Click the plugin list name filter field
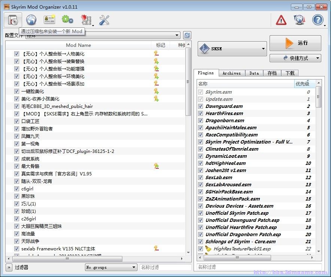Image resolution: width=331 pixels, height=277 pixels. pyautogui.click(x=259, y=267)
